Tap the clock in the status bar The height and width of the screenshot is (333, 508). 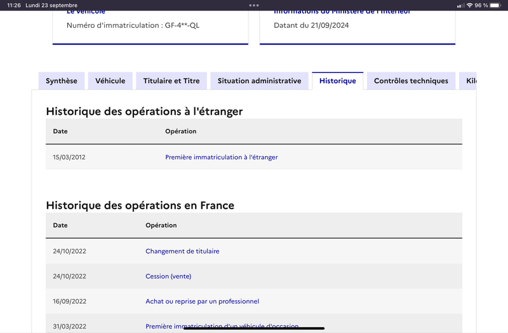[x=13, y=5]
